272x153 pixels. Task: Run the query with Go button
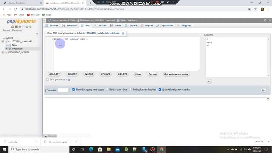pos(263,90)
